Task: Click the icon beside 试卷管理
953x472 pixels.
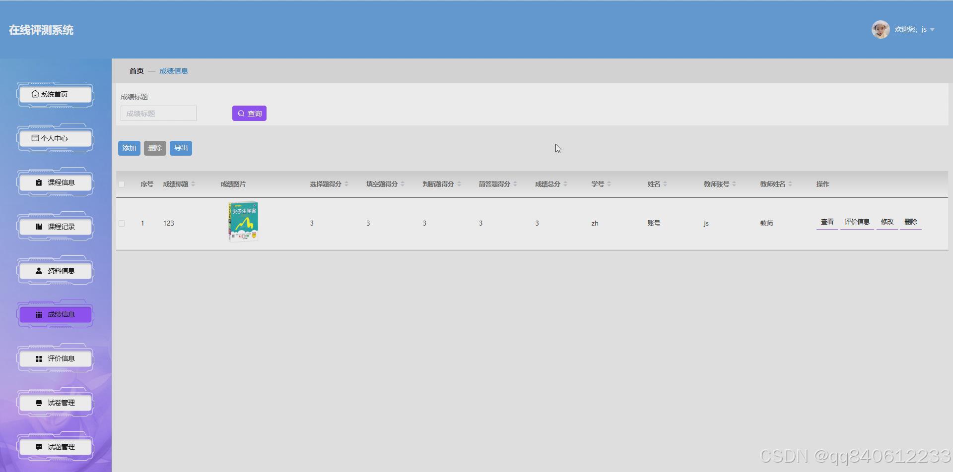Action: tap(39, 403)
